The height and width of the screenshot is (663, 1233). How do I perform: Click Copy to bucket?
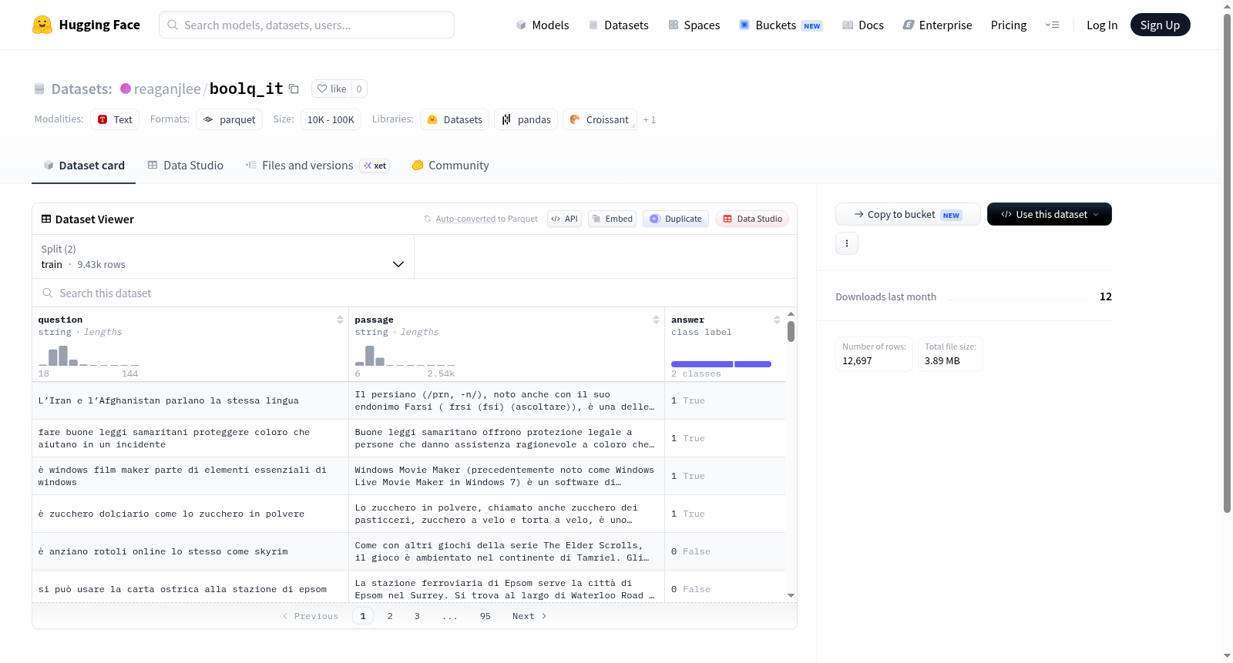[908, 214]
